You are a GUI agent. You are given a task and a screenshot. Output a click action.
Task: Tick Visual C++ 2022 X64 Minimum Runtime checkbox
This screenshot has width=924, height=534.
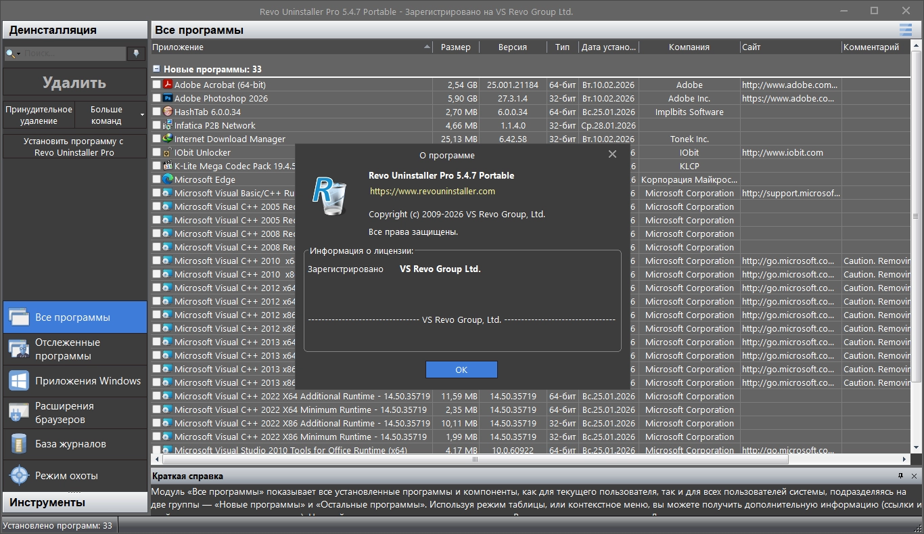157,409
